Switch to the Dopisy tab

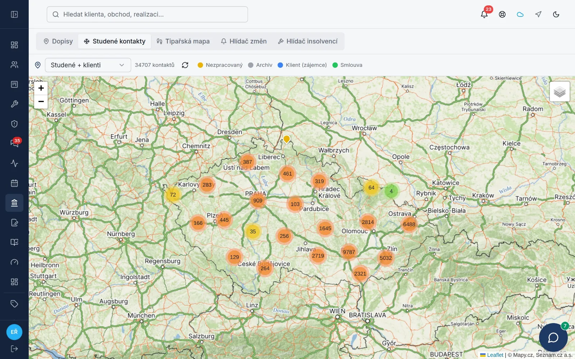point(58,41)
